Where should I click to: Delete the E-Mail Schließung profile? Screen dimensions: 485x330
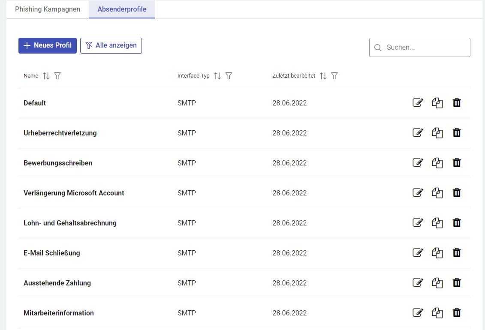coord(457,253)
